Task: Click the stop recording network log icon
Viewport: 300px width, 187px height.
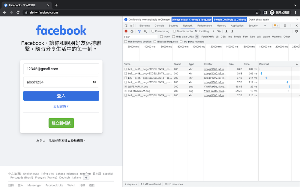Action: coord(126,31)
